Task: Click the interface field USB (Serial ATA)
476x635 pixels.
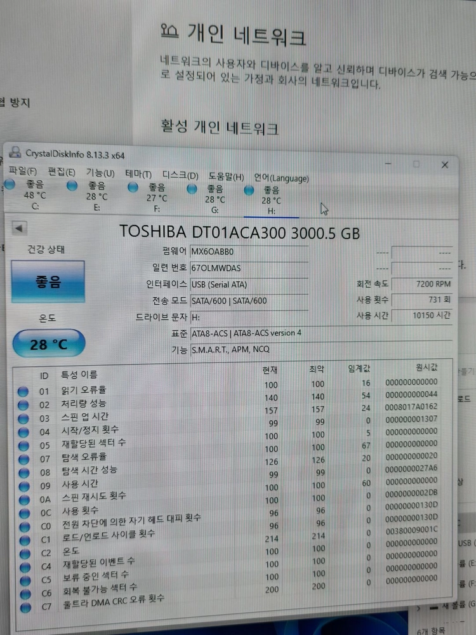Action: (249, 284)
